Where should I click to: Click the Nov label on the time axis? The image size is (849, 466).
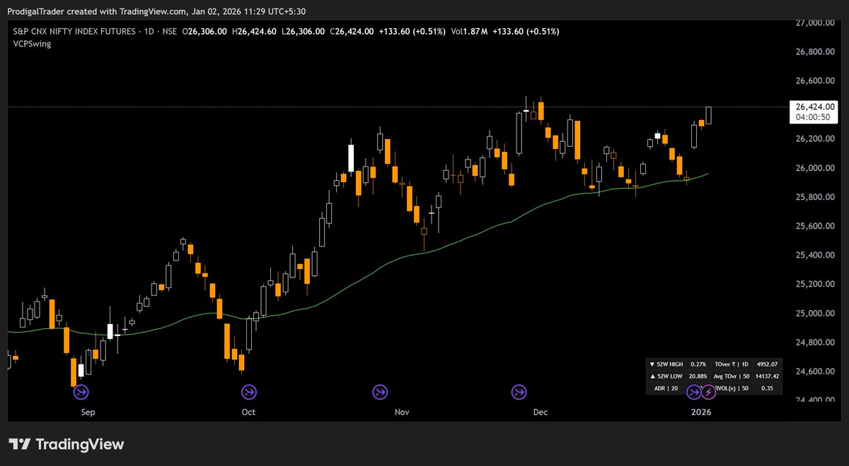point(401,412)
